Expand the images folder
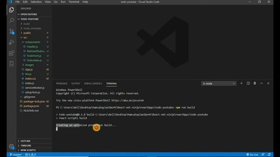This screenshot has height=157, width=280. point(29,65)
